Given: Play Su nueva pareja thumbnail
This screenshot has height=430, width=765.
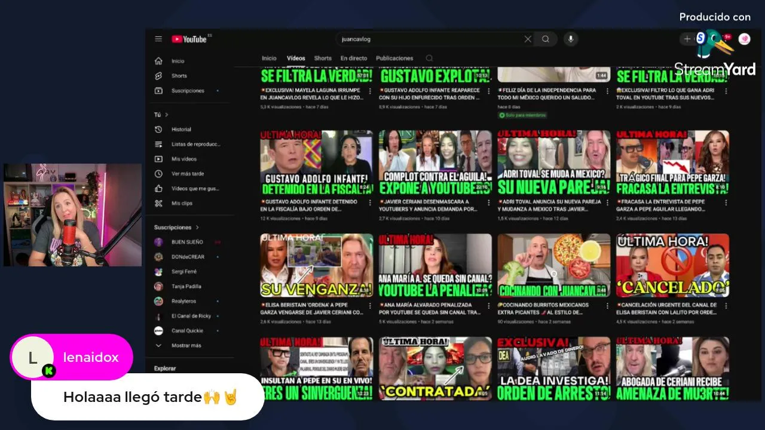Looking at the screenshot, I should click(554, 162).
